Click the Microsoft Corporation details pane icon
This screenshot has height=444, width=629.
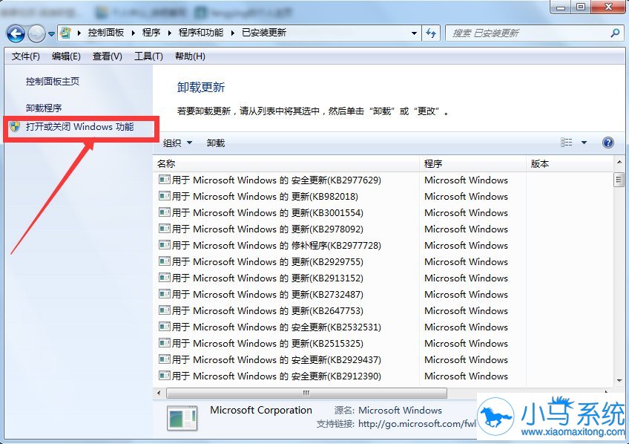182,418
